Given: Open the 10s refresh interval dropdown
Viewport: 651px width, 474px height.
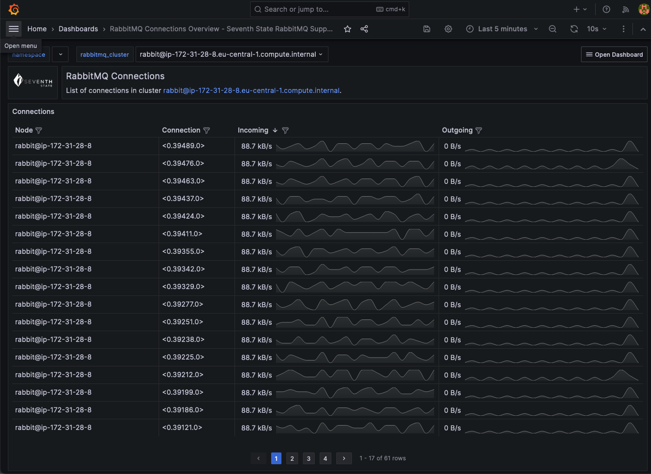Looking at the screenshot, I should coord(597,29).
